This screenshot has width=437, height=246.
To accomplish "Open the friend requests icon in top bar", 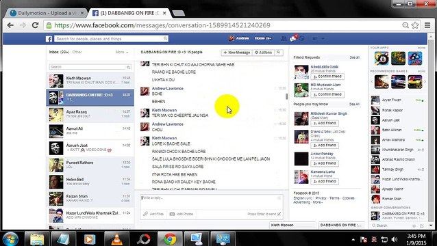I will click(x=284, y=38).
